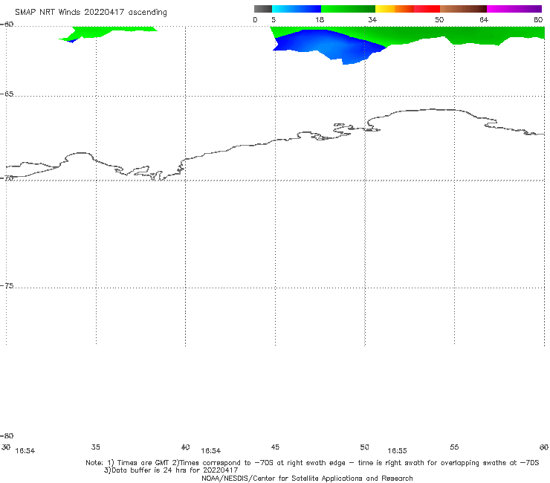Choose the green segment of the color bar
This screenshot has height=483, width=550.
(348, 9)
